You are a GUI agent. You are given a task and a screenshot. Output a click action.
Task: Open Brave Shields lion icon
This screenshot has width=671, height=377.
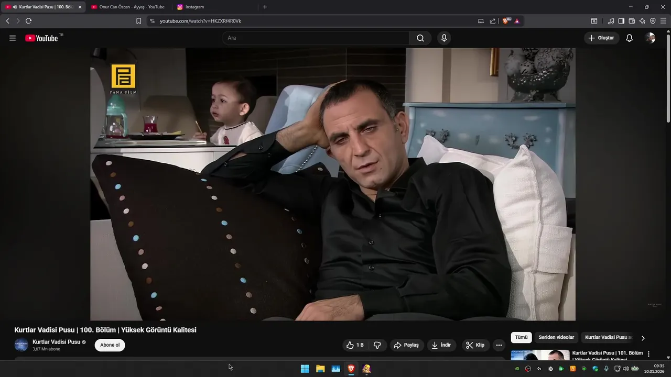coord(506,21)
